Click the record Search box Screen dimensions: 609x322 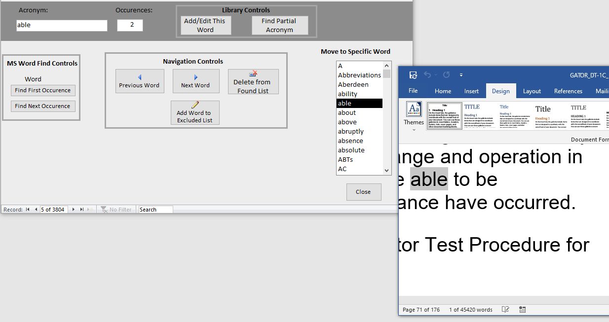[155, 210]
